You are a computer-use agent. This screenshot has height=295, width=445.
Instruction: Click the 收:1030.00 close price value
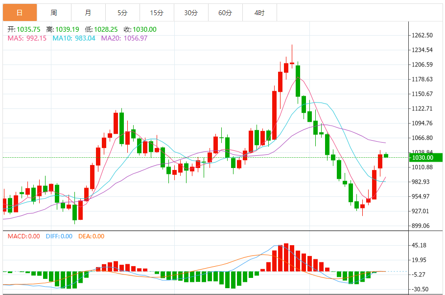click(140, 29)
